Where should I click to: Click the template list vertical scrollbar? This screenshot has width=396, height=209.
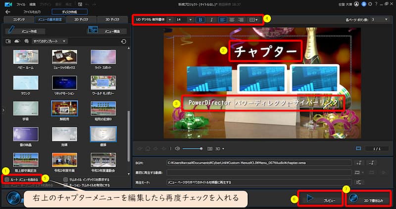pyautogui.click(x=129, y=136)
